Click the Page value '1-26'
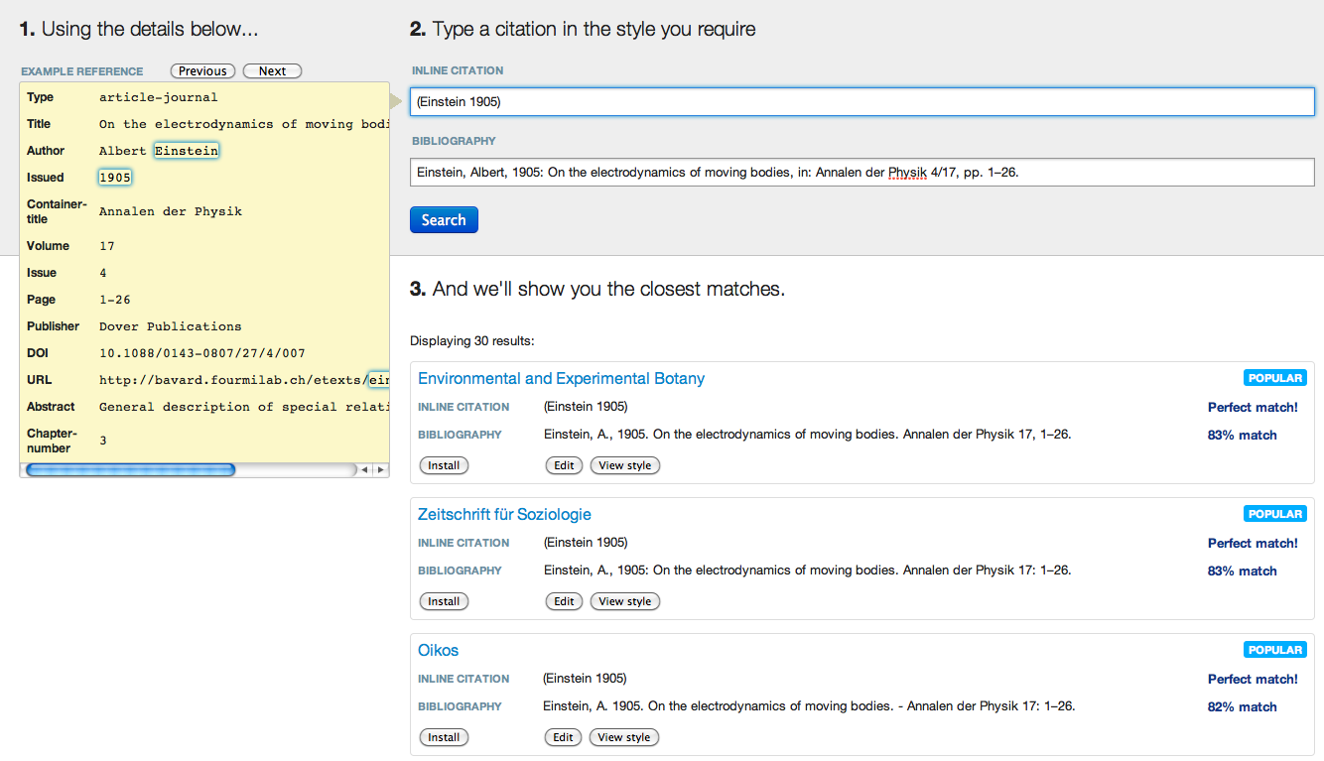The image size is (1324, 761). (115, 300)
